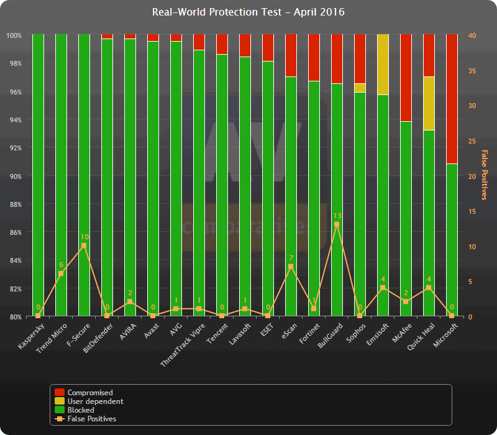Click the AVIRA marker labeled 2

131,302
